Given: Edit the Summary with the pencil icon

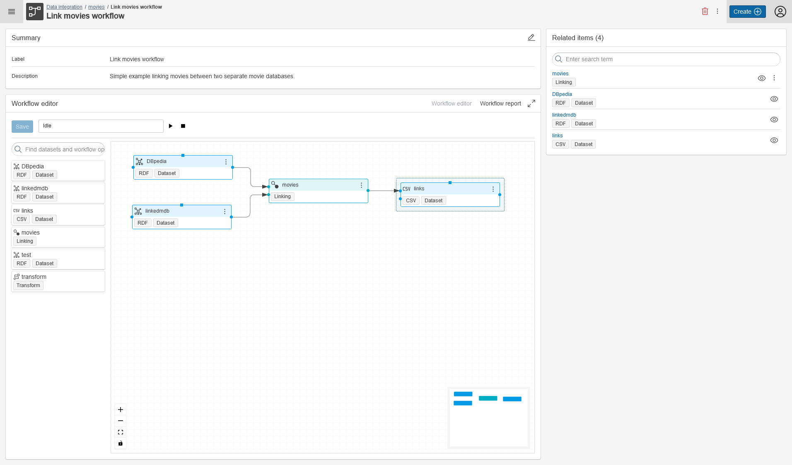Looking at the screenshot, I should (x=531, y=37).
